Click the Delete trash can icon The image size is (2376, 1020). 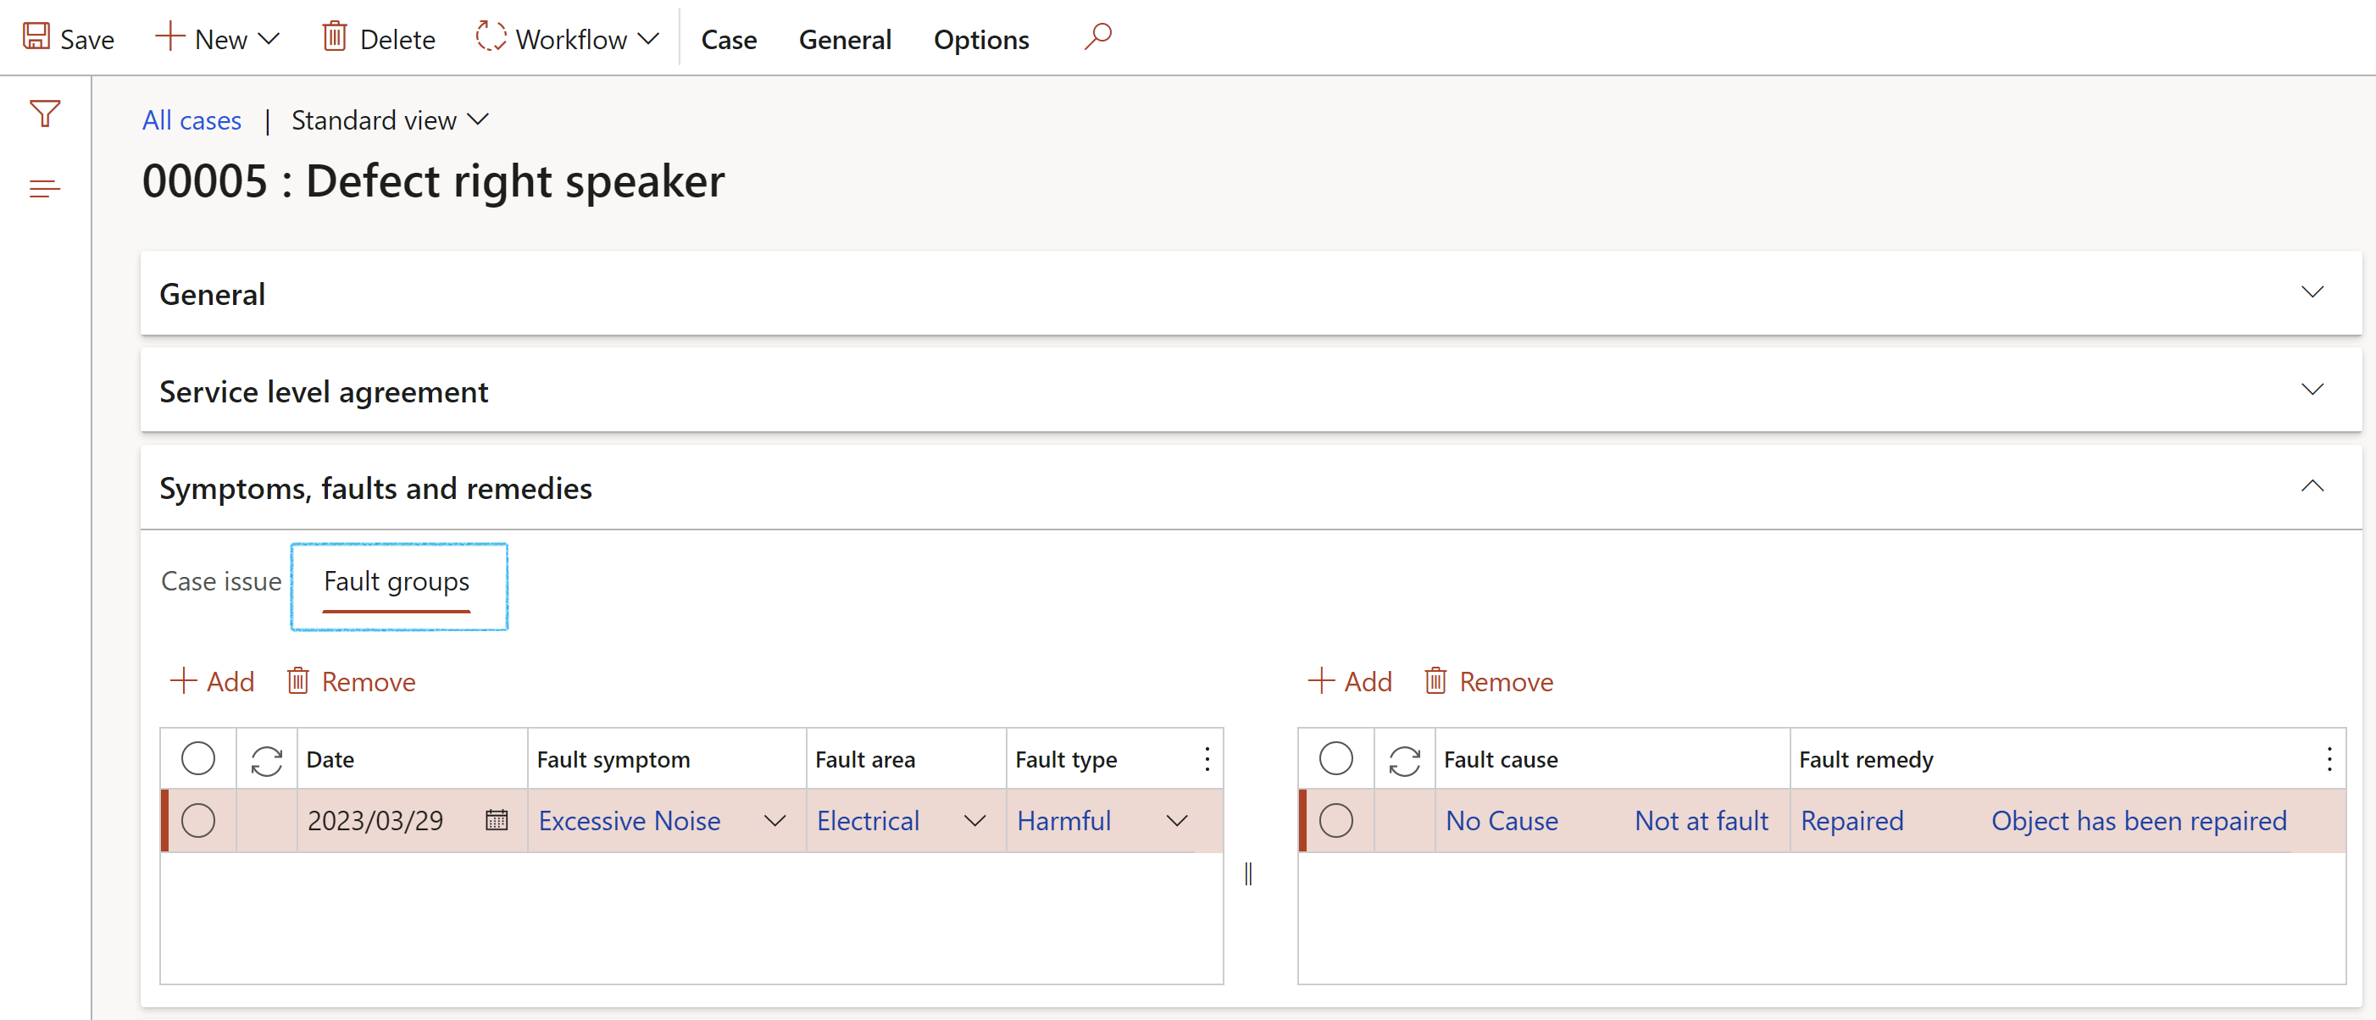334,37
